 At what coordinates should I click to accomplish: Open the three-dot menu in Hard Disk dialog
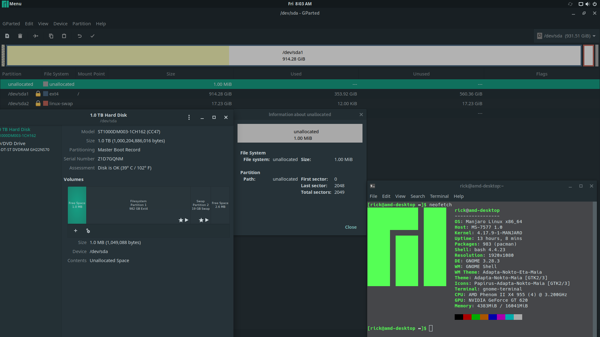tap(189, 117)
